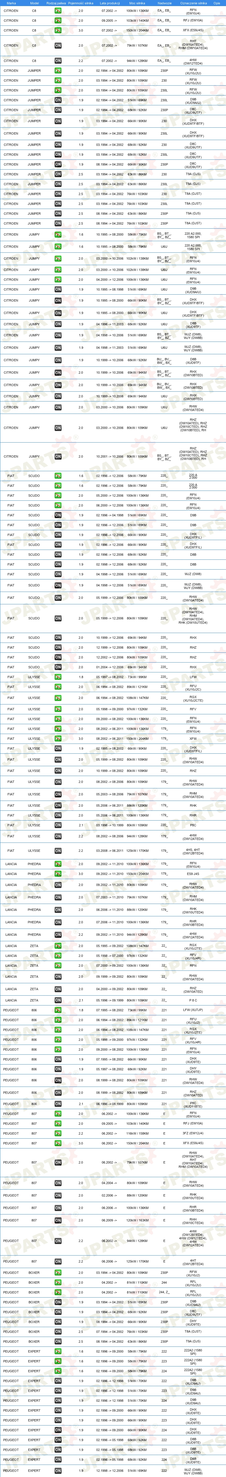The image size is (226, 1477).
Task: Click the 'P 8 C' cell in Lancia Zeta row
Action: [193, 1001]
